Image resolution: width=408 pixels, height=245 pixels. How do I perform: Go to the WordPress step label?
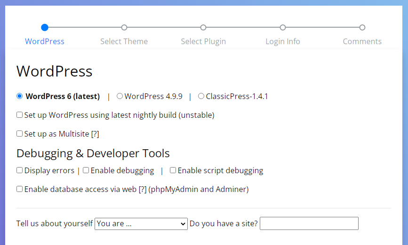click(x=45, y=41)
